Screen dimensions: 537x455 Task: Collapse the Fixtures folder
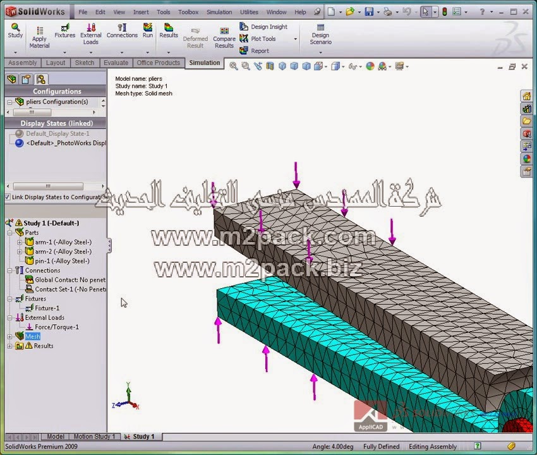click(x=10, y=299)
